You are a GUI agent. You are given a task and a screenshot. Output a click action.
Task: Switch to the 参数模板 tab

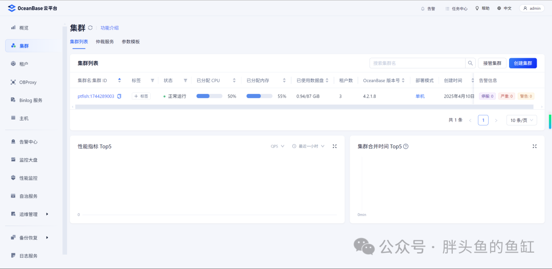[131, 41]
